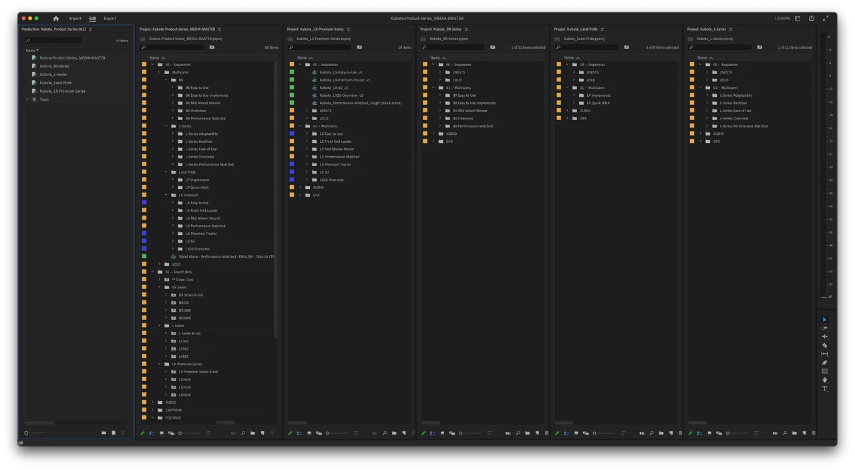855x470 pixels.
Task: Open the Workspaces icon beside LOGGING
Action: point(798,19)
